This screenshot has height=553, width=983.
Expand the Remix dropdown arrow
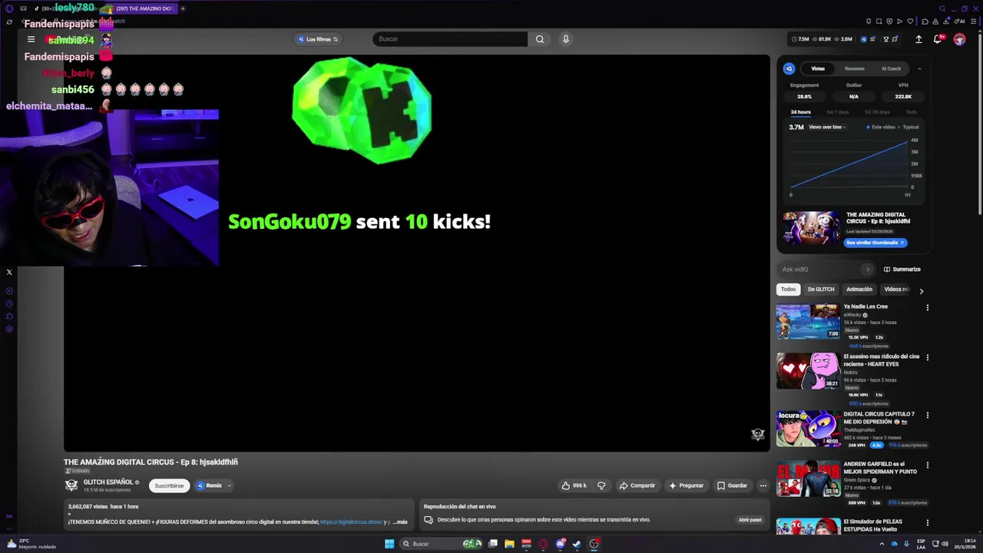[x=229, y=485]
